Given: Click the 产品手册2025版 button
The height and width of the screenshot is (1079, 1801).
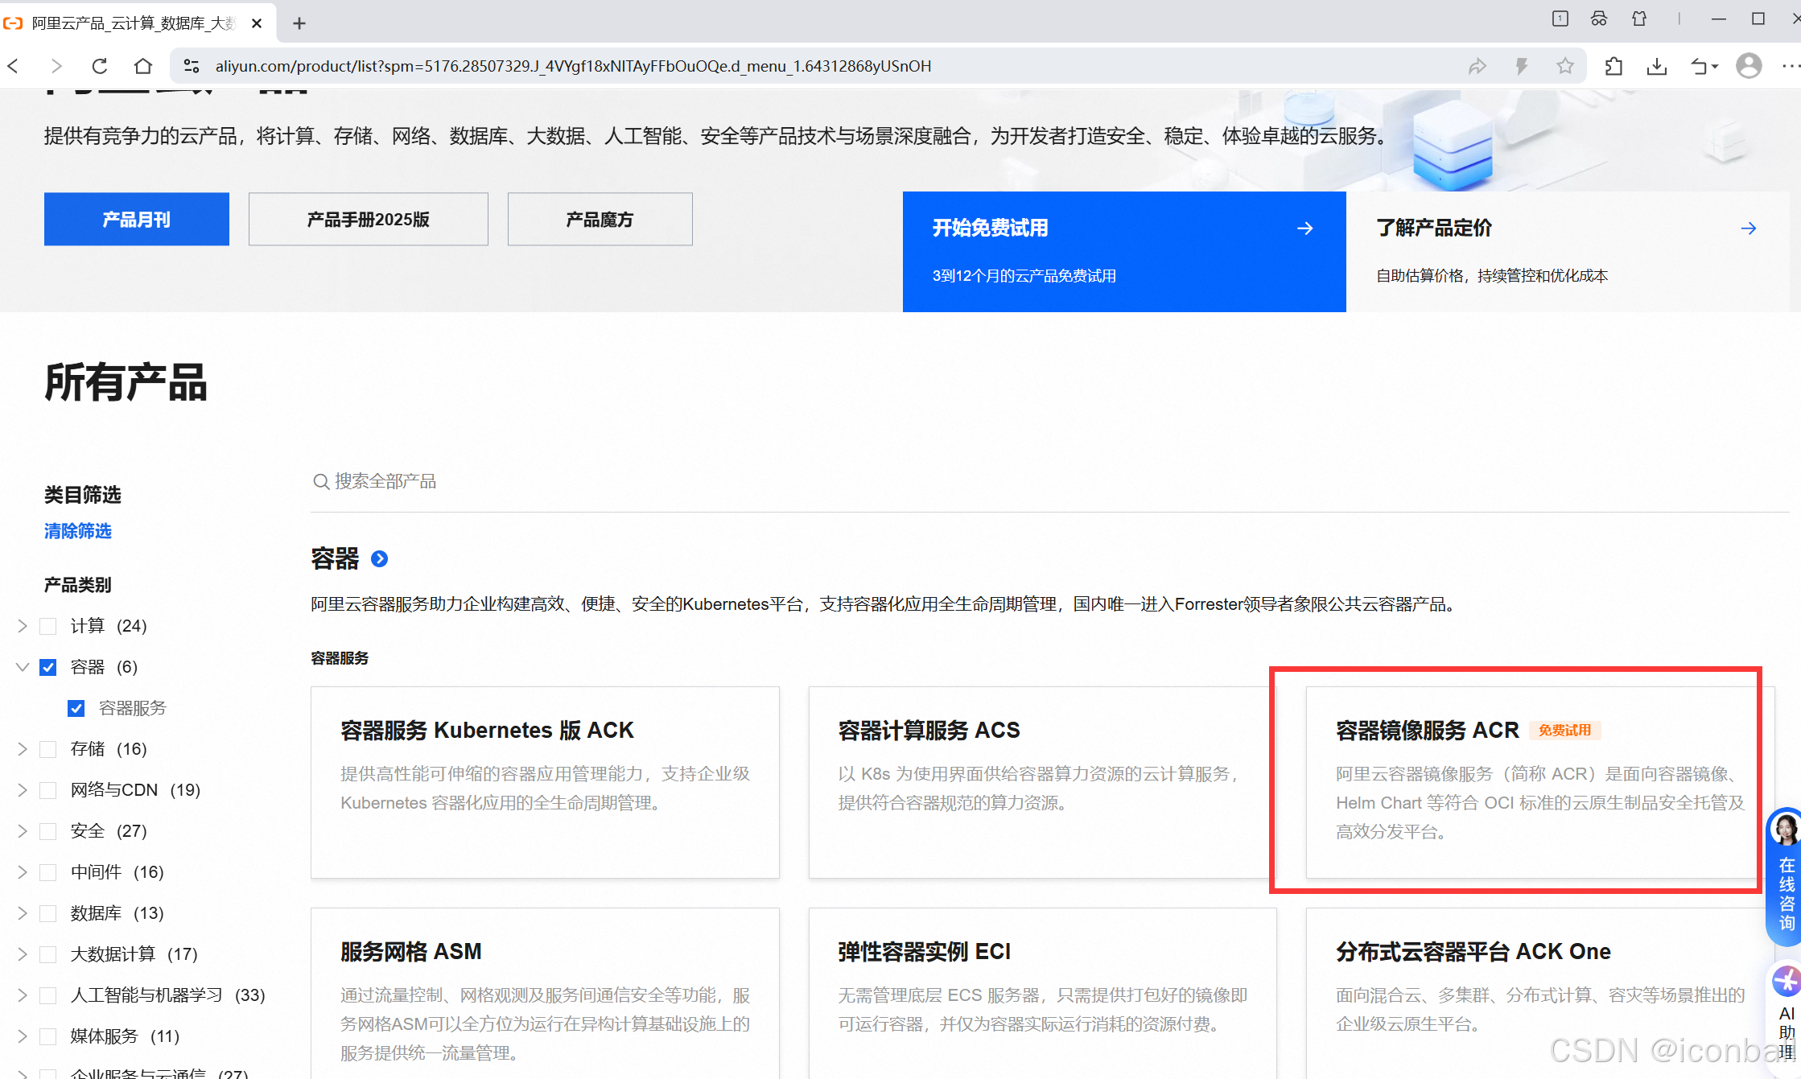Looking at the screenshot, I should pyautogui.click(x=368, y=219).
